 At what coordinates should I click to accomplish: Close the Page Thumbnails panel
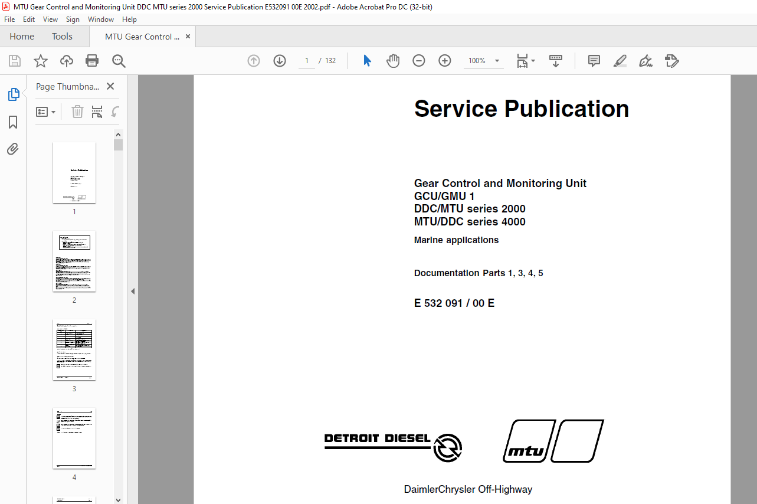pyautogui.click(x=110, y=86)
